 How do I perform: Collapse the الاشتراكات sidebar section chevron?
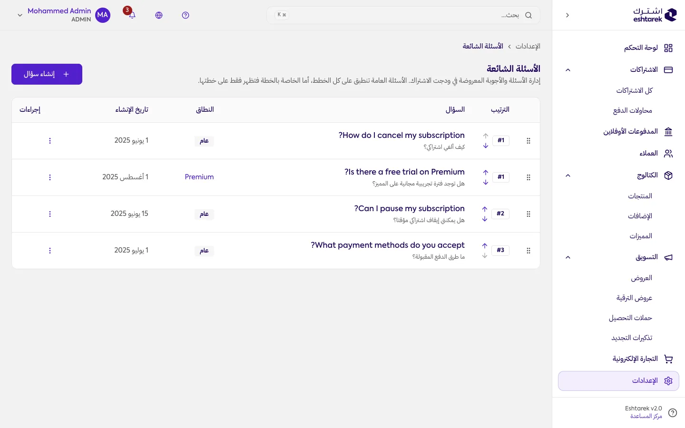pos(568,70)
